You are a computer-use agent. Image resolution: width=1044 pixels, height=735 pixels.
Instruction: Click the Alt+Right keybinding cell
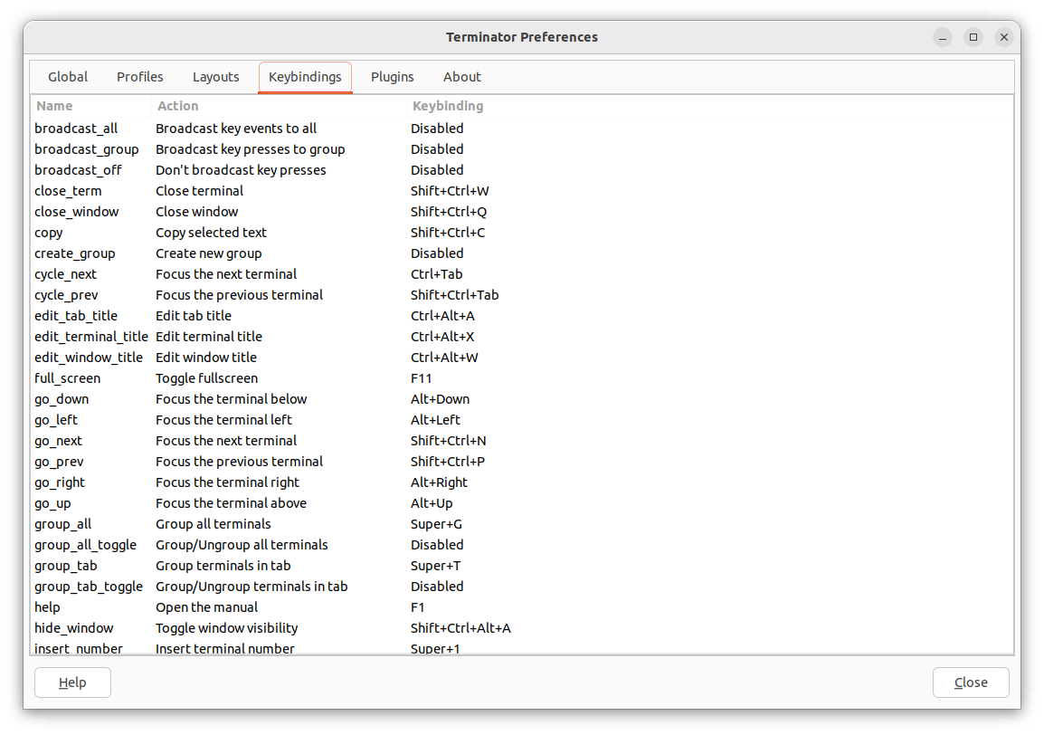coord(439,482)
